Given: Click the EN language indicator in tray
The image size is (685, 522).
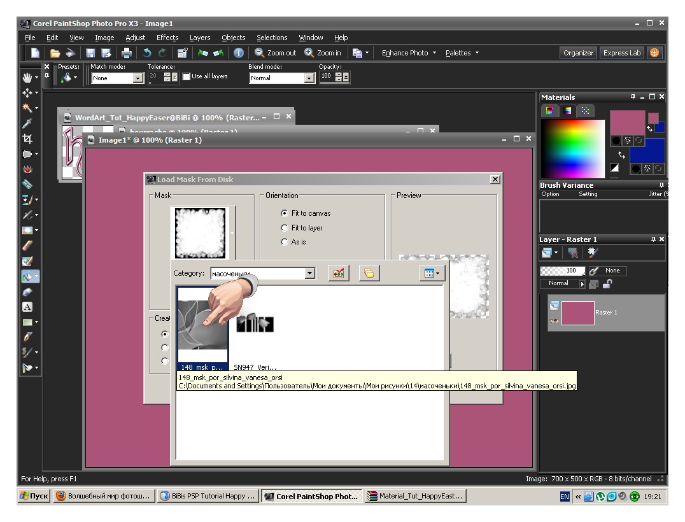Looking at the screenshot, I should pos(565,497).
